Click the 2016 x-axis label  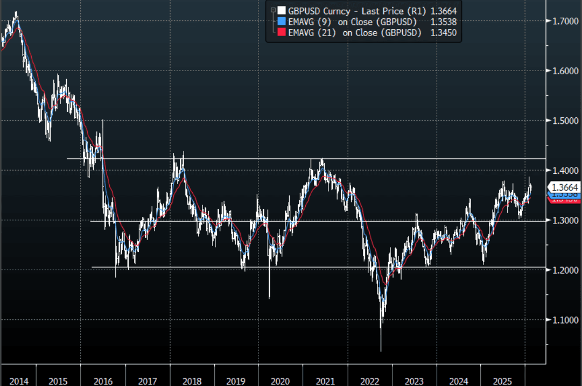103,381
